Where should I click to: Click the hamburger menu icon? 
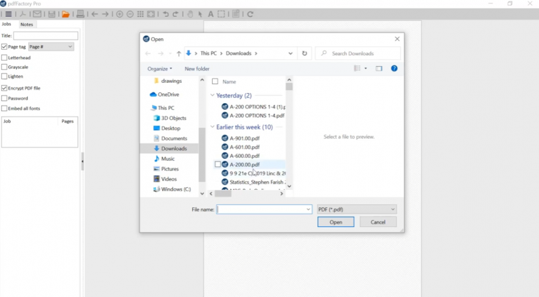(8, 13)
